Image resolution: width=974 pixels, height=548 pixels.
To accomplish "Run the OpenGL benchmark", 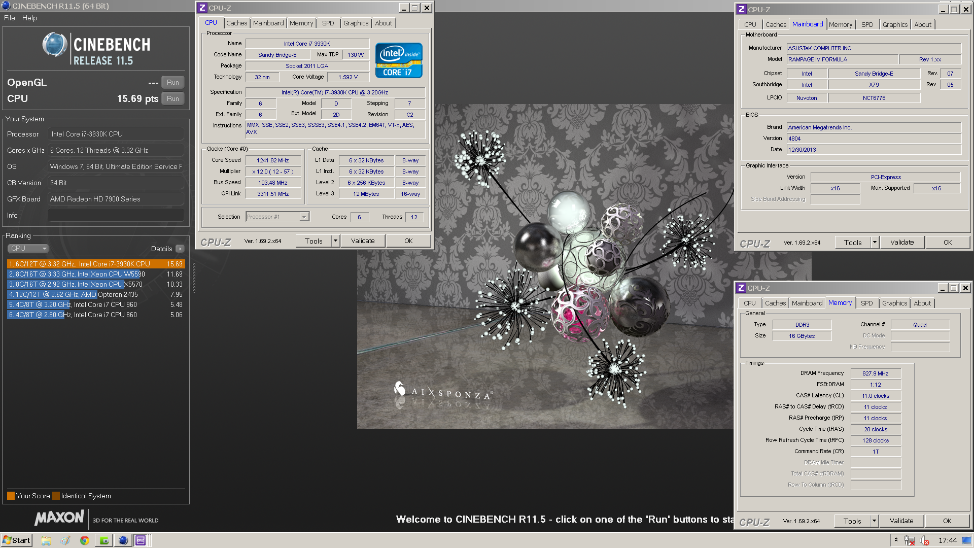I will tap(173, 82).
